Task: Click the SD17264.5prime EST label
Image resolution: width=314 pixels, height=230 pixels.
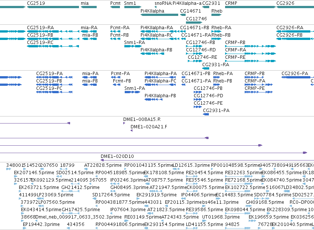Action: click(111, 195)
